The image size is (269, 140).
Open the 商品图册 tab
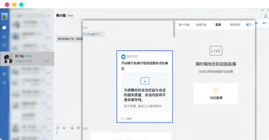235,25
